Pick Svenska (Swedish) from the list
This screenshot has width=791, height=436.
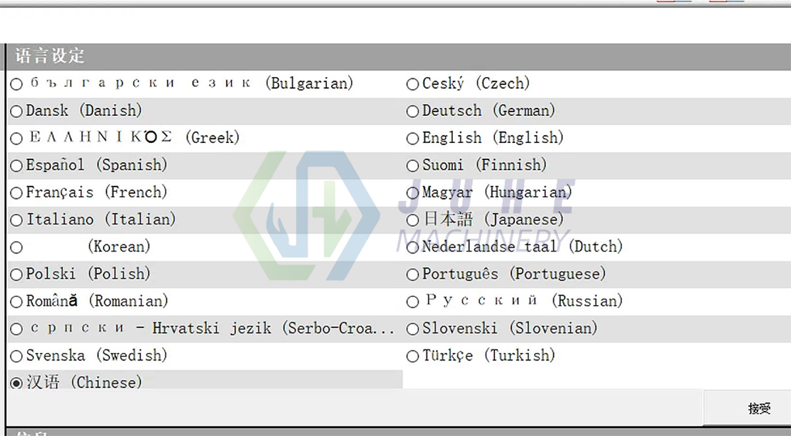click(x=16, y=356)
